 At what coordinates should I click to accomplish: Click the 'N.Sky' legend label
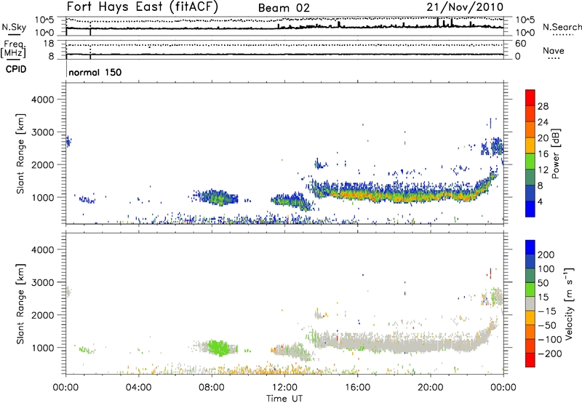point(14,27)
